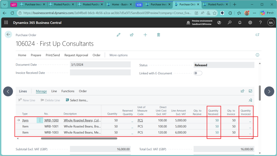277x156 pixels.
Task: Open the app launcher waffle icon
Action: tap(6, 23)
